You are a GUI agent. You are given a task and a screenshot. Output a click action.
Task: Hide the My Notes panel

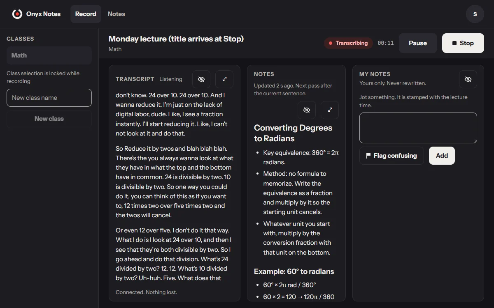tap(468, 79)
